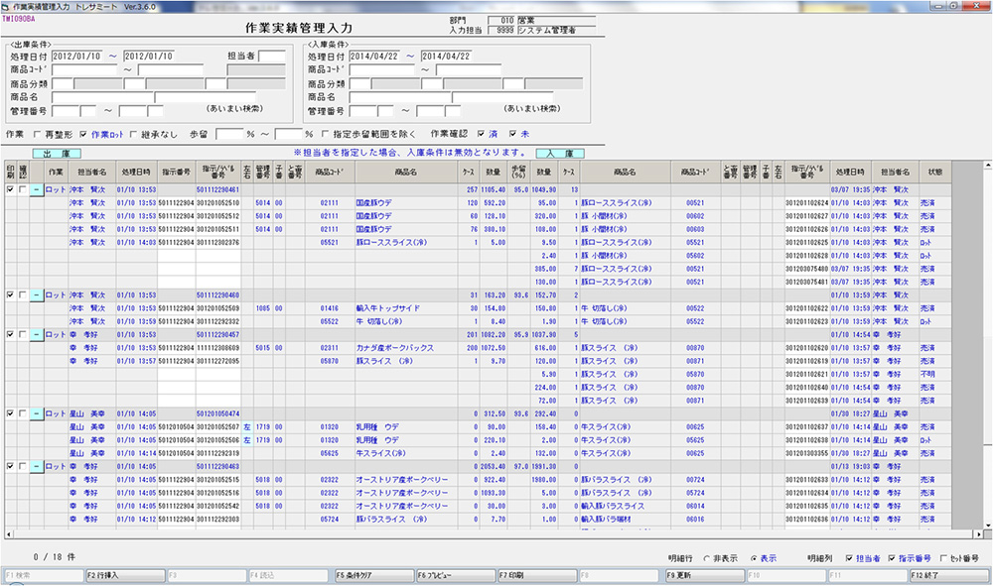
Task: Click horizontal scrollbar right arrow
Action: click(978, 534)
